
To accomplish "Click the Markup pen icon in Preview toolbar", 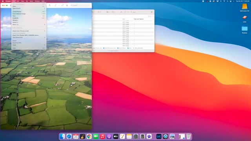I will click(x=55, y=5).
